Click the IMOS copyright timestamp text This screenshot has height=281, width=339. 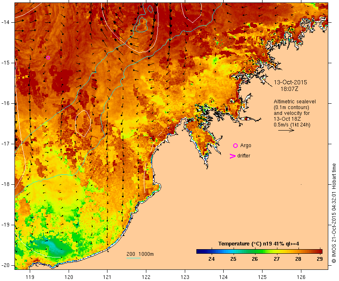334,213
